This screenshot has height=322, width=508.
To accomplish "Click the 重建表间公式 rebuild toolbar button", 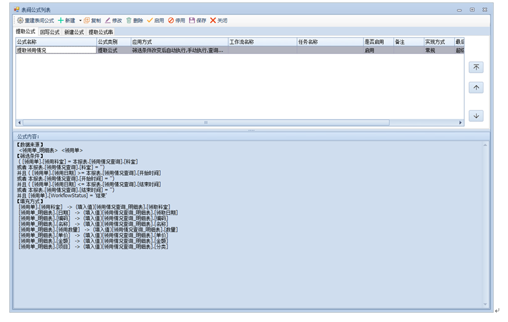I will pyautogui.click(x=35, y=21).
